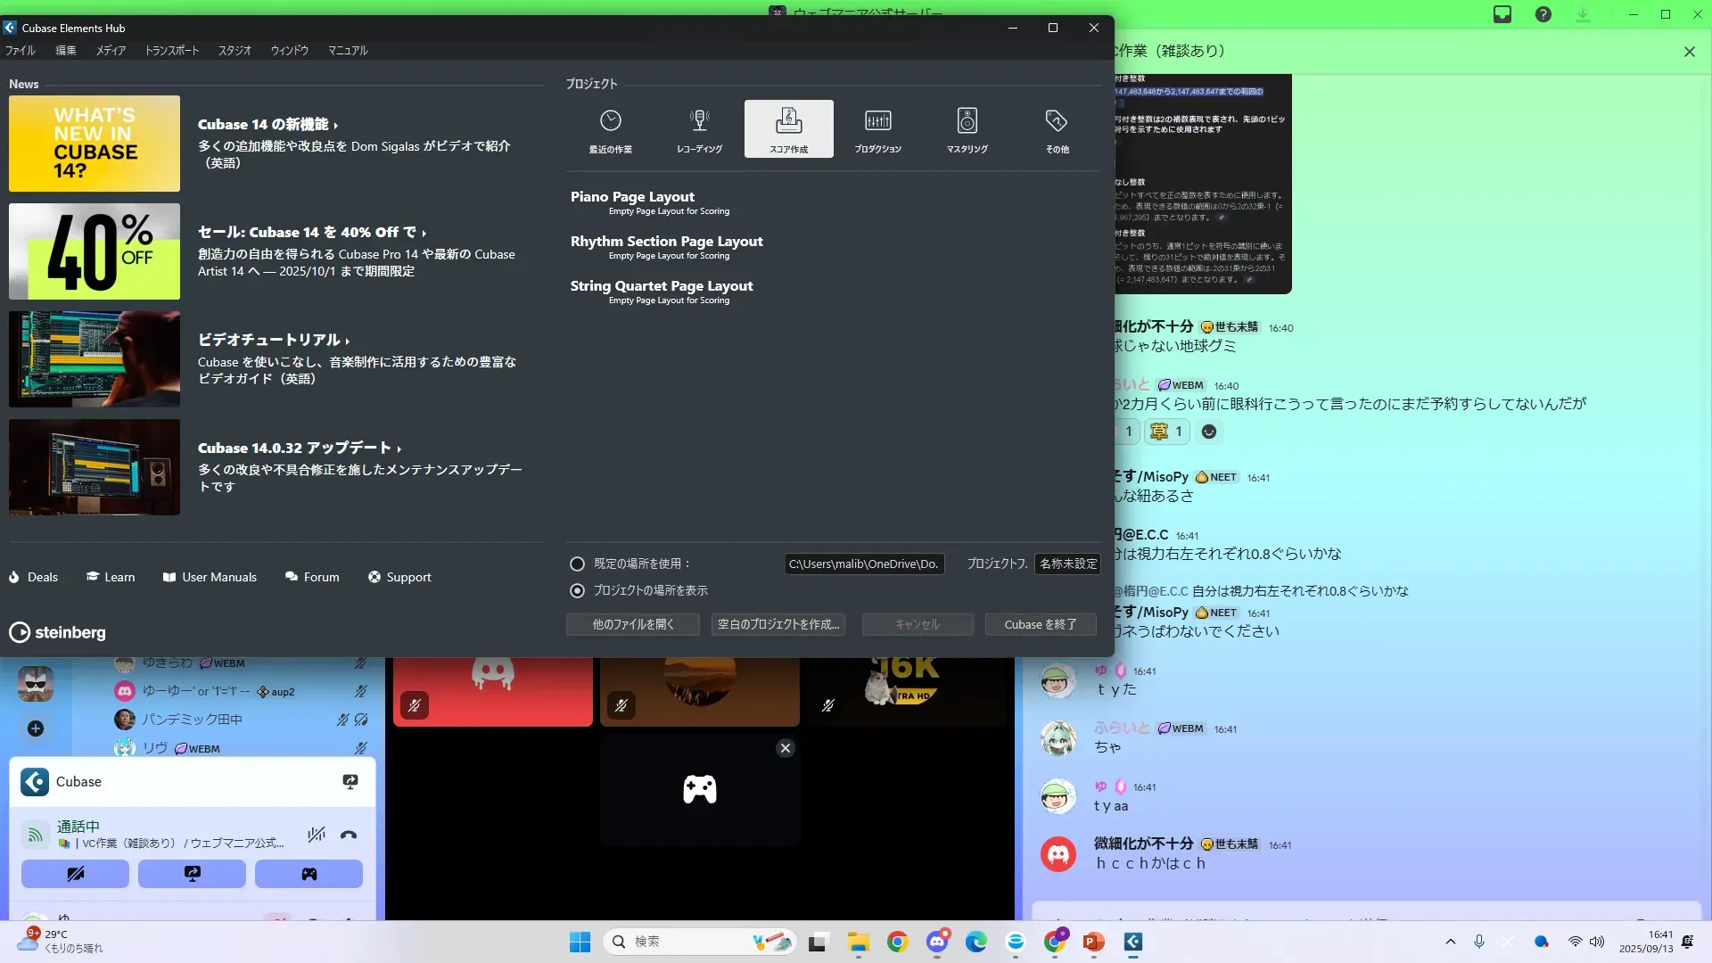The height and width of the screenshot is (963, 1712).
Task: Click the screen share button in voice panel
Action: [192, 874]
